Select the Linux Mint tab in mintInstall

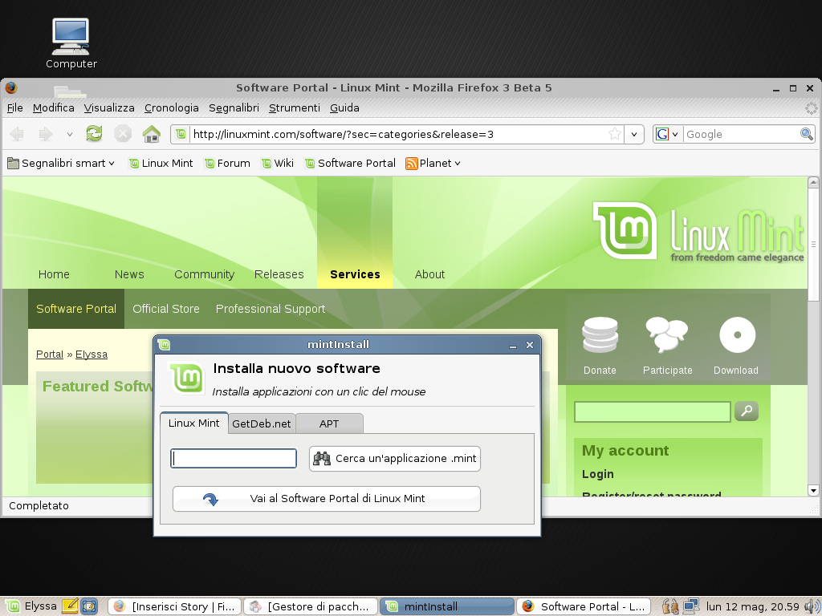[x=194, y=423]
